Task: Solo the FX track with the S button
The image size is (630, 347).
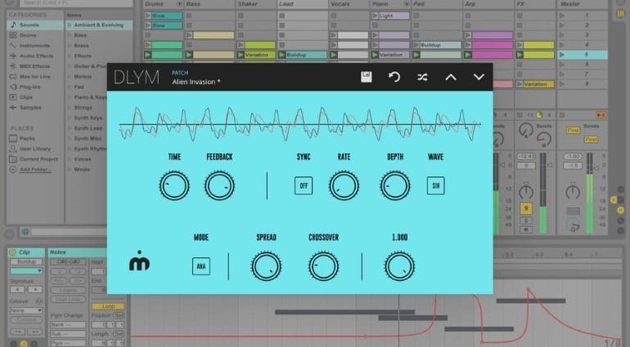Action: coord(526,221)
